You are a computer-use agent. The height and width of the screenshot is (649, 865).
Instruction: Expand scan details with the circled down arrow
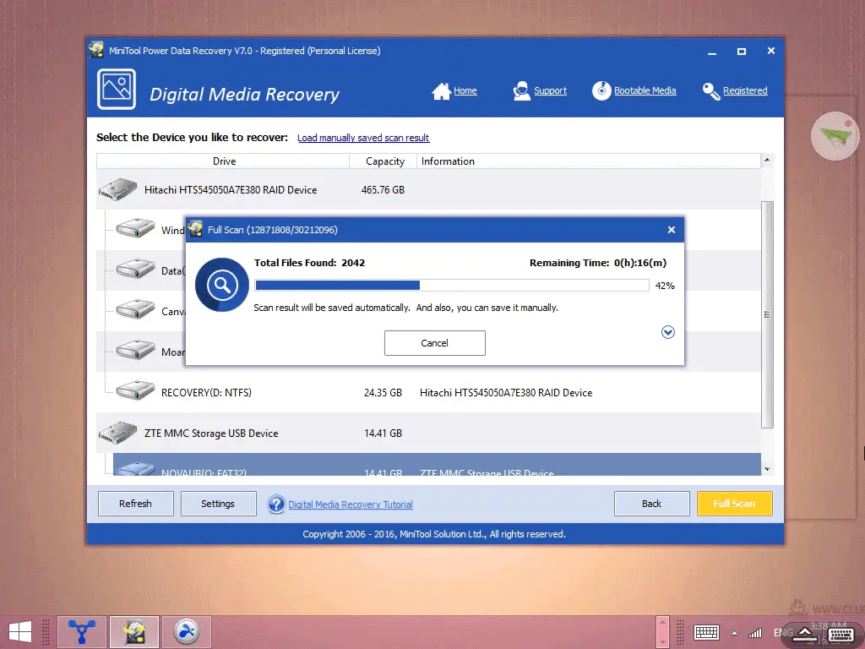667,331
